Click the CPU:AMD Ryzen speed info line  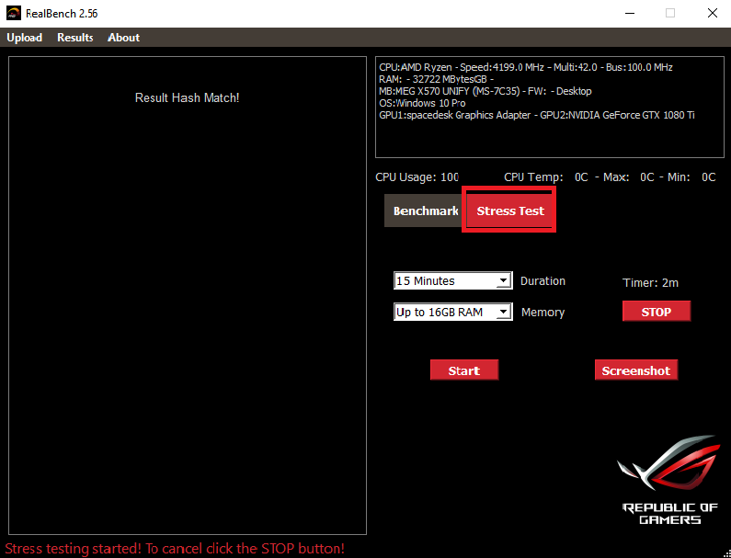526,67
